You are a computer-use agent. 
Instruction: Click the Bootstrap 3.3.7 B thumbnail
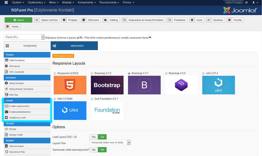pyautogui.click(x=144, y=85)
